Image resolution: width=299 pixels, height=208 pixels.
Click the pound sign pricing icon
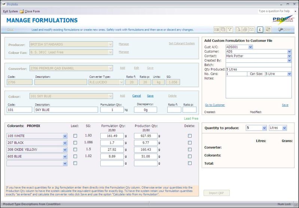click(x=261, y=30)
